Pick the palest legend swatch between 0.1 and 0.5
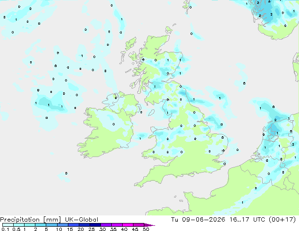The image size is (299, 231). [8, 225]
